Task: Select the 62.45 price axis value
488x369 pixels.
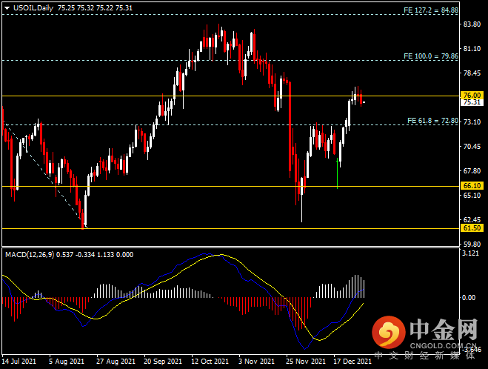Action: click(x=472, y=219)
